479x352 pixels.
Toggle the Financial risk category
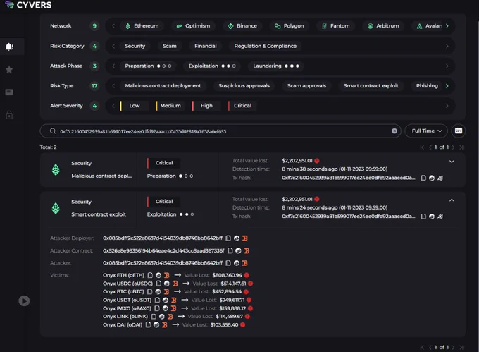(x=205, y=46)
